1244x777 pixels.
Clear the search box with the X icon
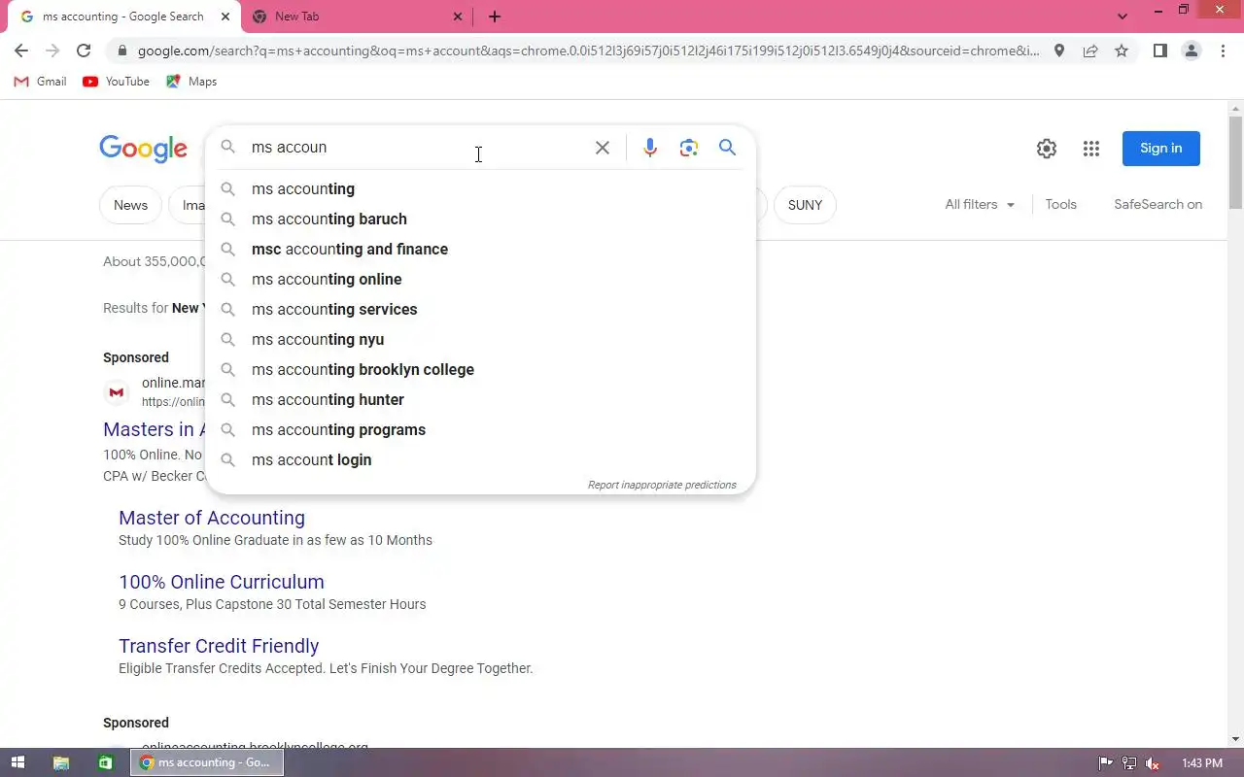pos(603,148)
